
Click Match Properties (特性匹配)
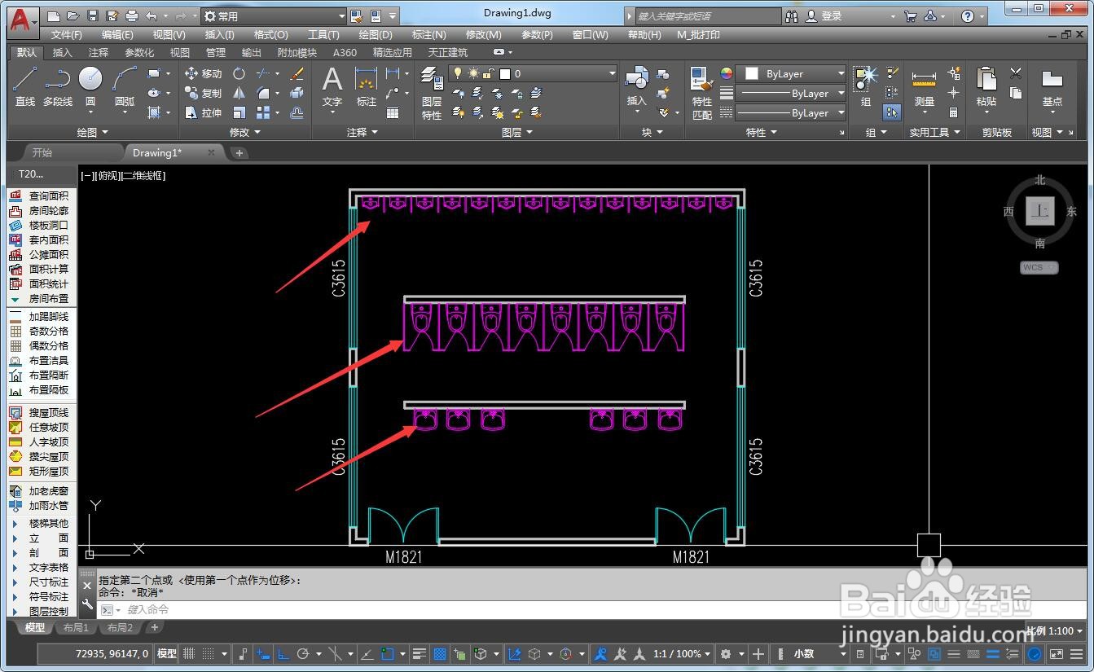(x=701, y=93)
